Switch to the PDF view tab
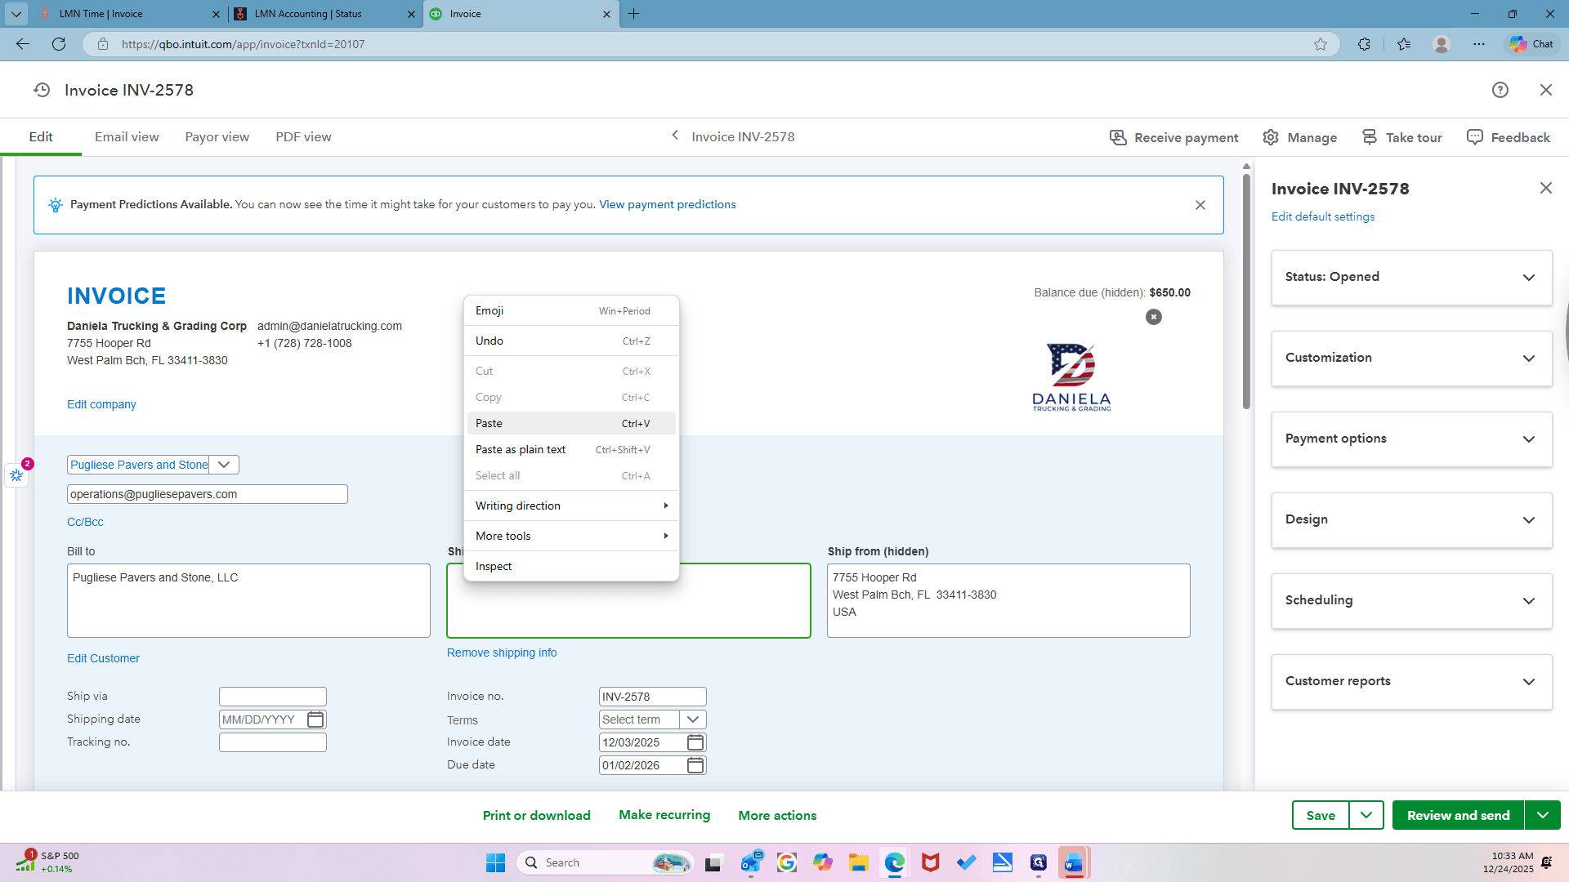1569x882 pixels. pos(303,137)
